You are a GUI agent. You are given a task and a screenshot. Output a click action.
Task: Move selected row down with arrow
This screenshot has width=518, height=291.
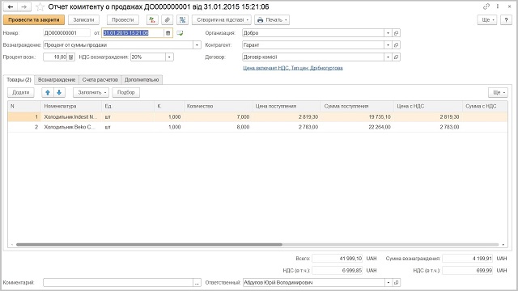[x=59, y=92]
